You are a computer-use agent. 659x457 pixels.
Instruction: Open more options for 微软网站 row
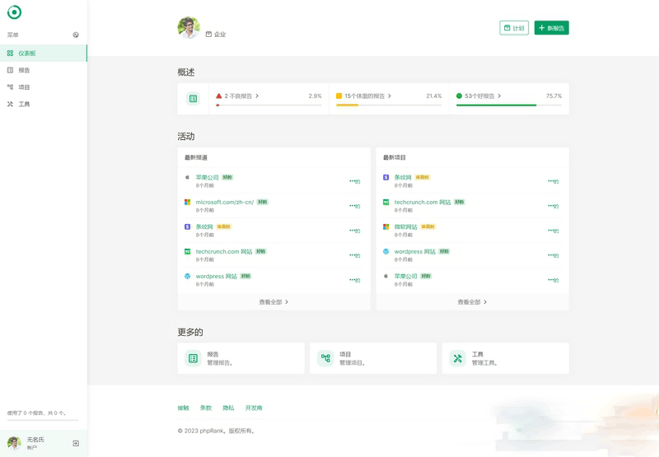[553, 231]
